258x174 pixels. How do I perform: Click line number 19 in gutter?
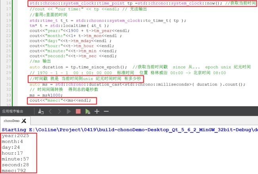(9, 21)
